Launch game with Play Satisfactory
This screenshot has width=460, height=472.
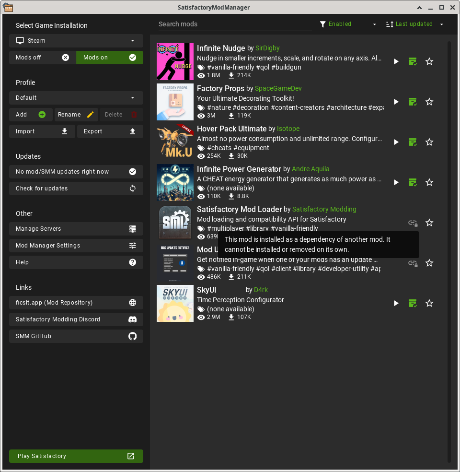76,456
